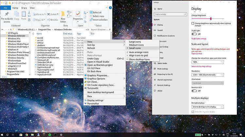Collapse the File Explorer ribbon with chevron

click(107, 7)
